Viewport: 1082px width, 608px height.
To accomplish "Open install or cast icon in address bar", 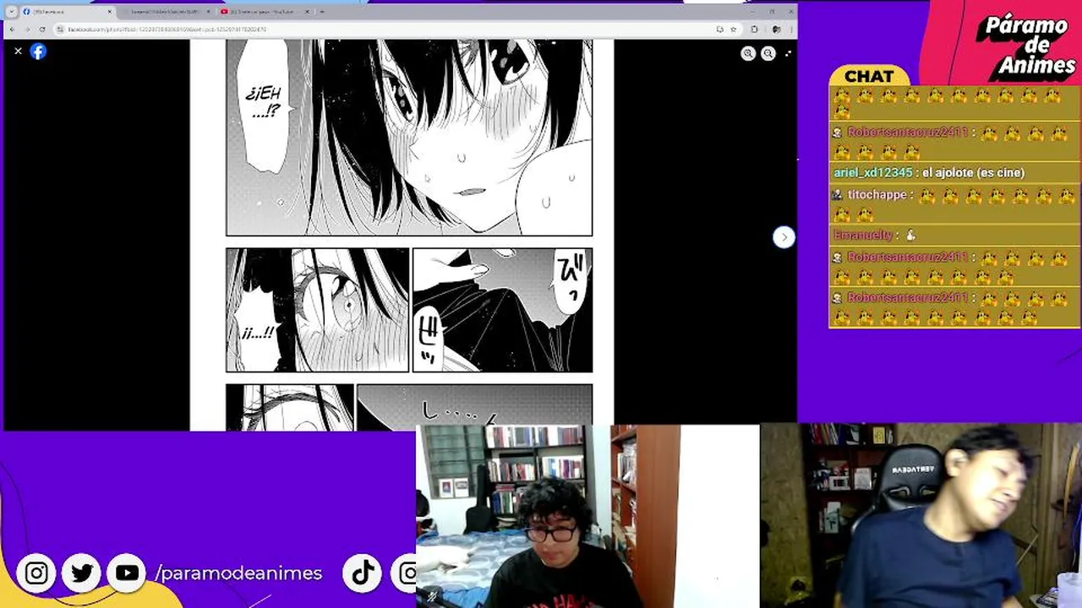I will pyautogui.click(x=719, y=29).
